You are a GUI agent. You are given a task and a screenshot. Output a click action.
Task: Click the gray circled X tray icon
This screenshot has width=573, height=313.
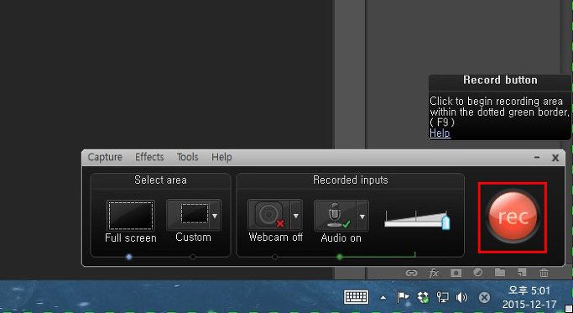point(484,298)
